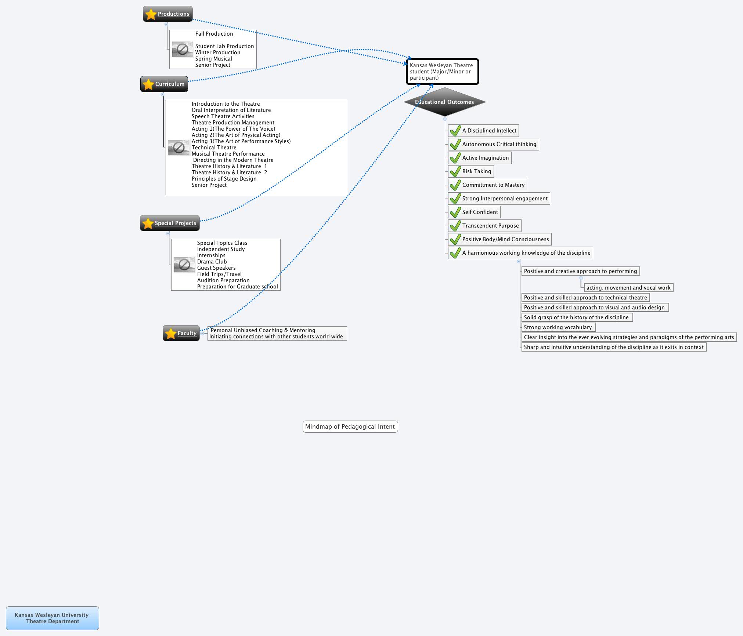Click the star icon on the Curriculum node
Image resolution: width=743 pixels, height=636 pixels.
[148, 84]
